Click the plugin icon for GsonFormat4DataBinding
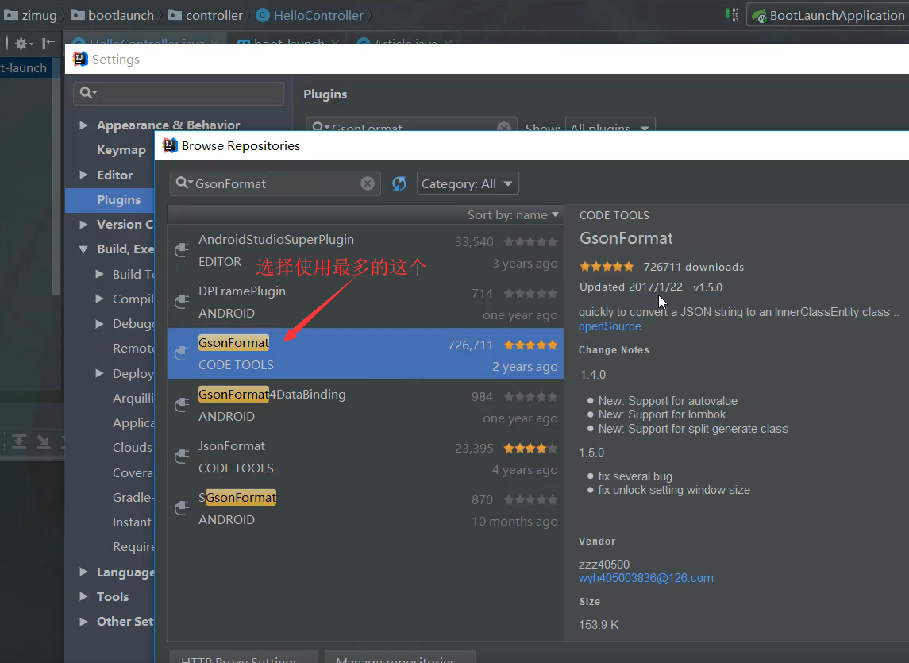The width and height of the screenshot is (909, 663). coord(182,405)
